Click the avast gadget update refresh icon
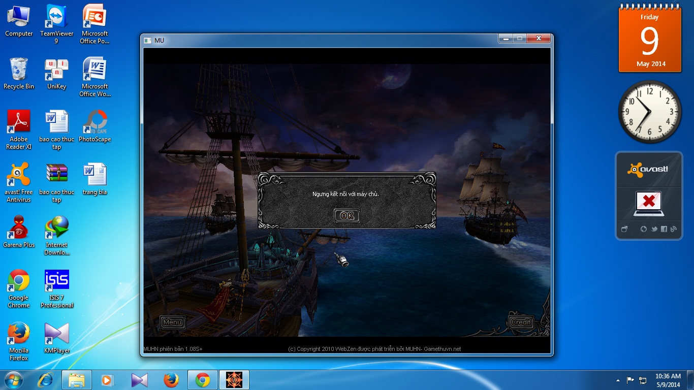The image size is (694, 390). (644, 229)
